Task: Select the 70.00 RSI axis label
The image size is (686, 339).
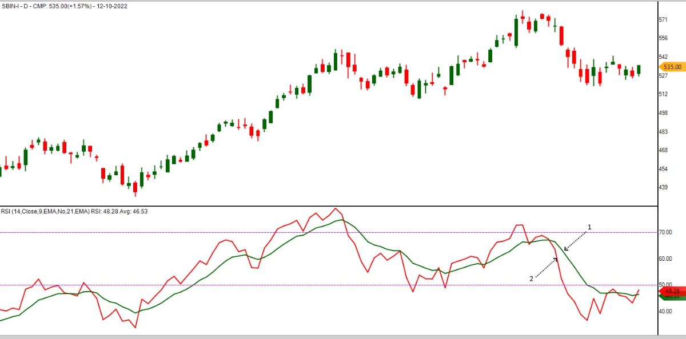Action: tap(665, 233)
